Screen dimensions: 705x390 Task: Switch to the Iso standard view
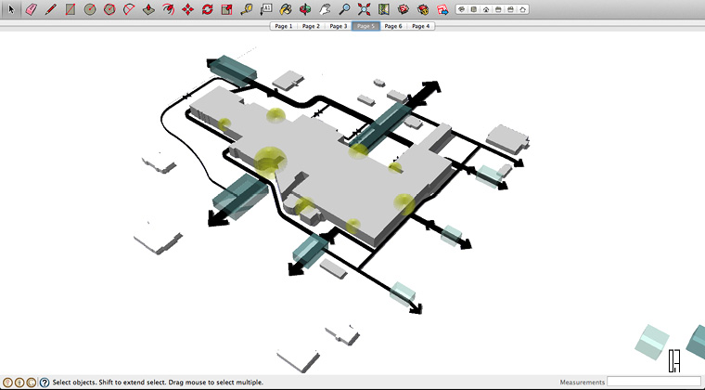462,9
